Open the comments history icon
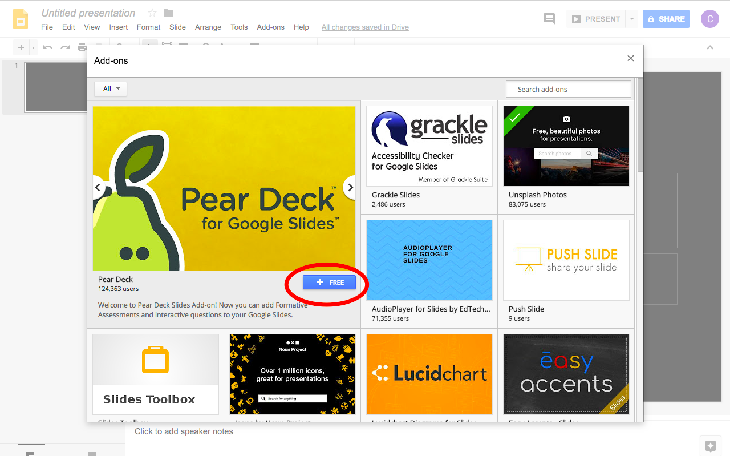 tap(549, 19)
